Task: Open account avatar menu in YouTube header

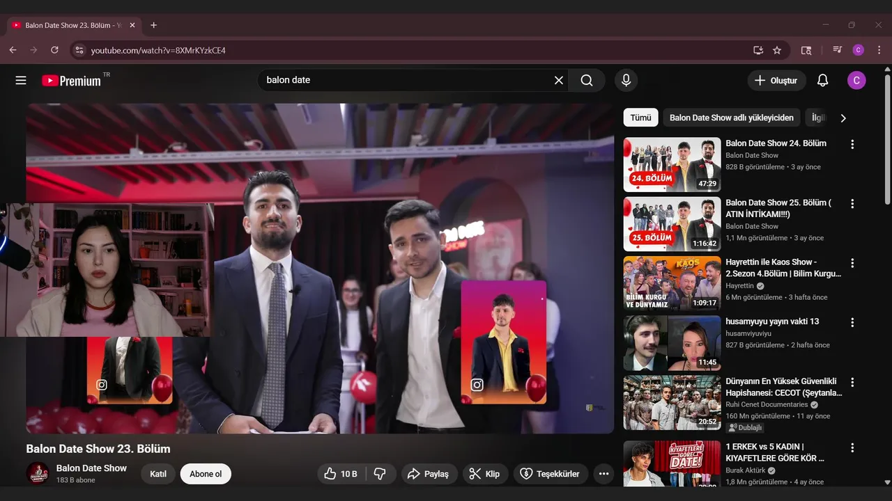Action: tap(856, 80)
